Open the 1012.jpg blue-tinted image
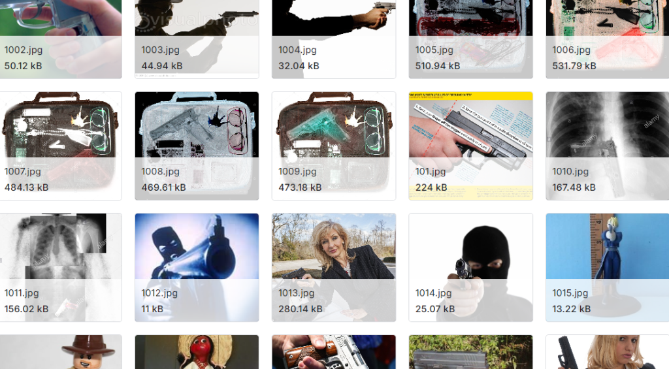This screenshot has height=369, width=669. (197, 268)
